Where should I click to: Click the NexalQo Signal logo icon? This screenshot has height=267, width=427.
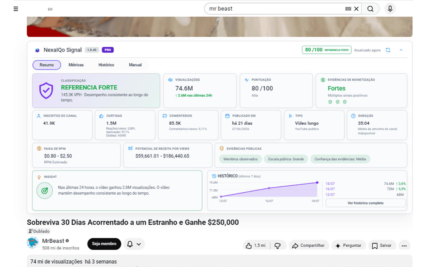37,50
